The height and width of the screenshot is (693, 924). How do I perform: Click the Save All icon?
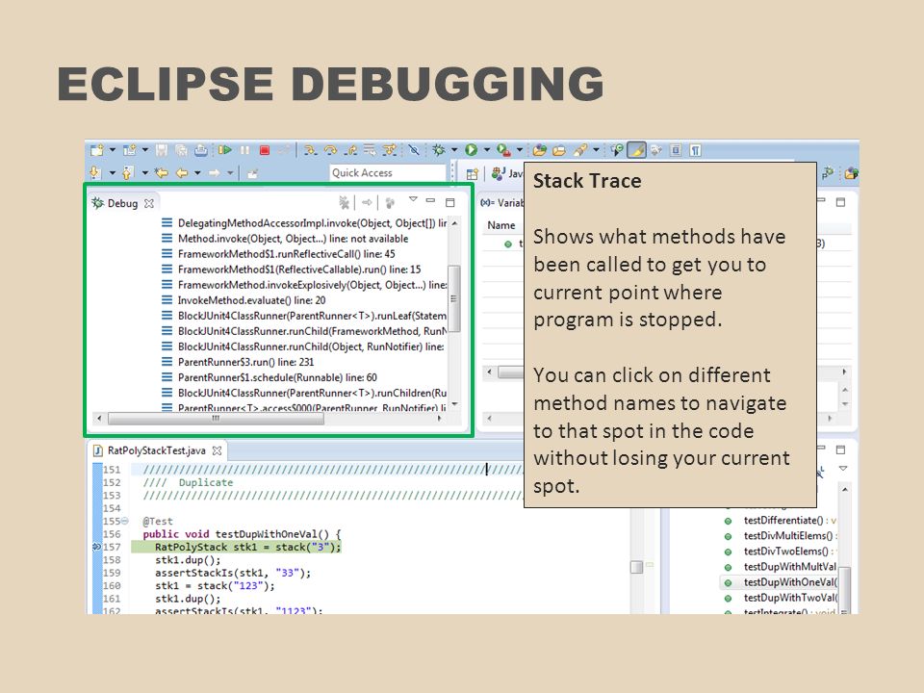click(x=181, y=150)
